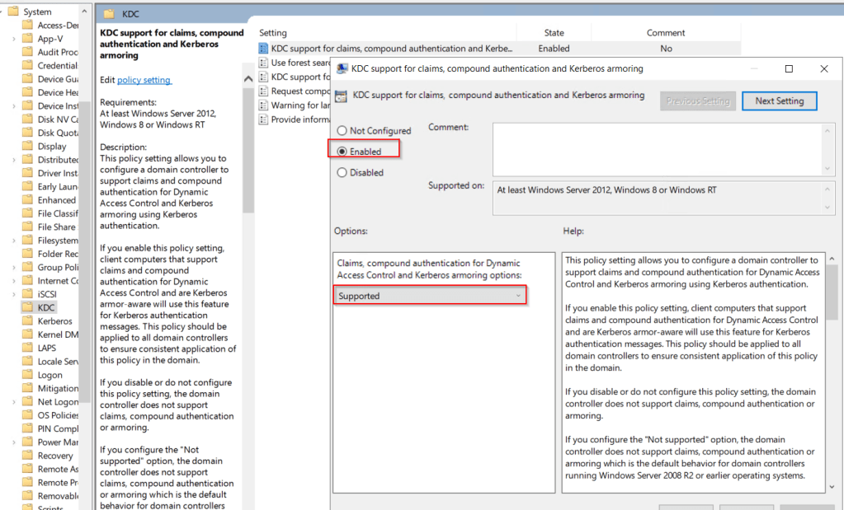Screen dimensions: 844x510
Task: Collapse the System tree node
Action: point(3,12)
